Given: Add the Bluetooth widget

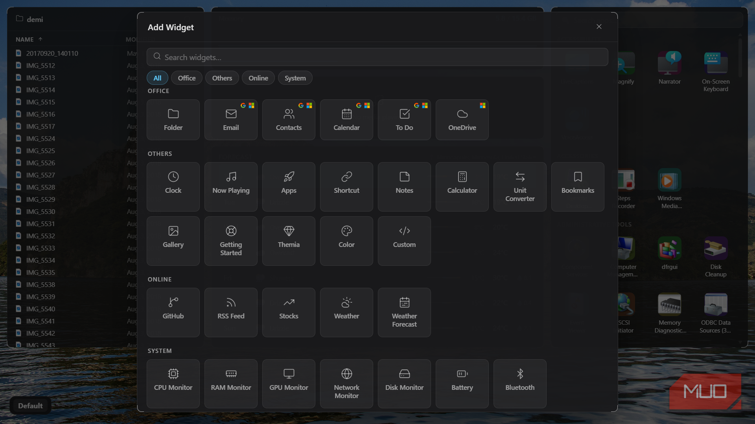Looking at the screenshot, I should [x=520, y=384].
